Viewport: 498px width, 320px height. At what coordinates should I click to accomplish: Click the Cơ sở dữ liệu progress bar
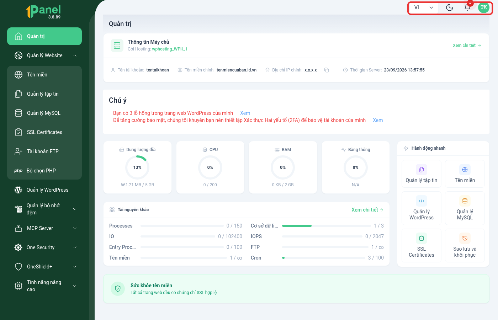327,226
